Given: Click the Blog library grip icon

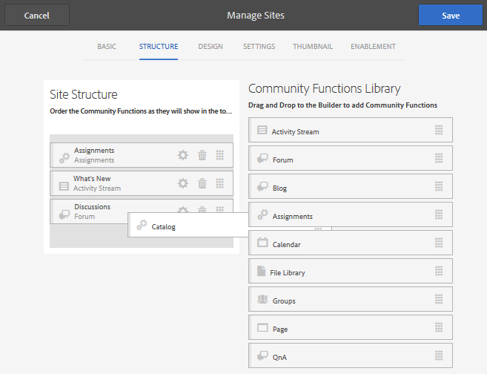Looking at the screenshot, I should (439, 187).
